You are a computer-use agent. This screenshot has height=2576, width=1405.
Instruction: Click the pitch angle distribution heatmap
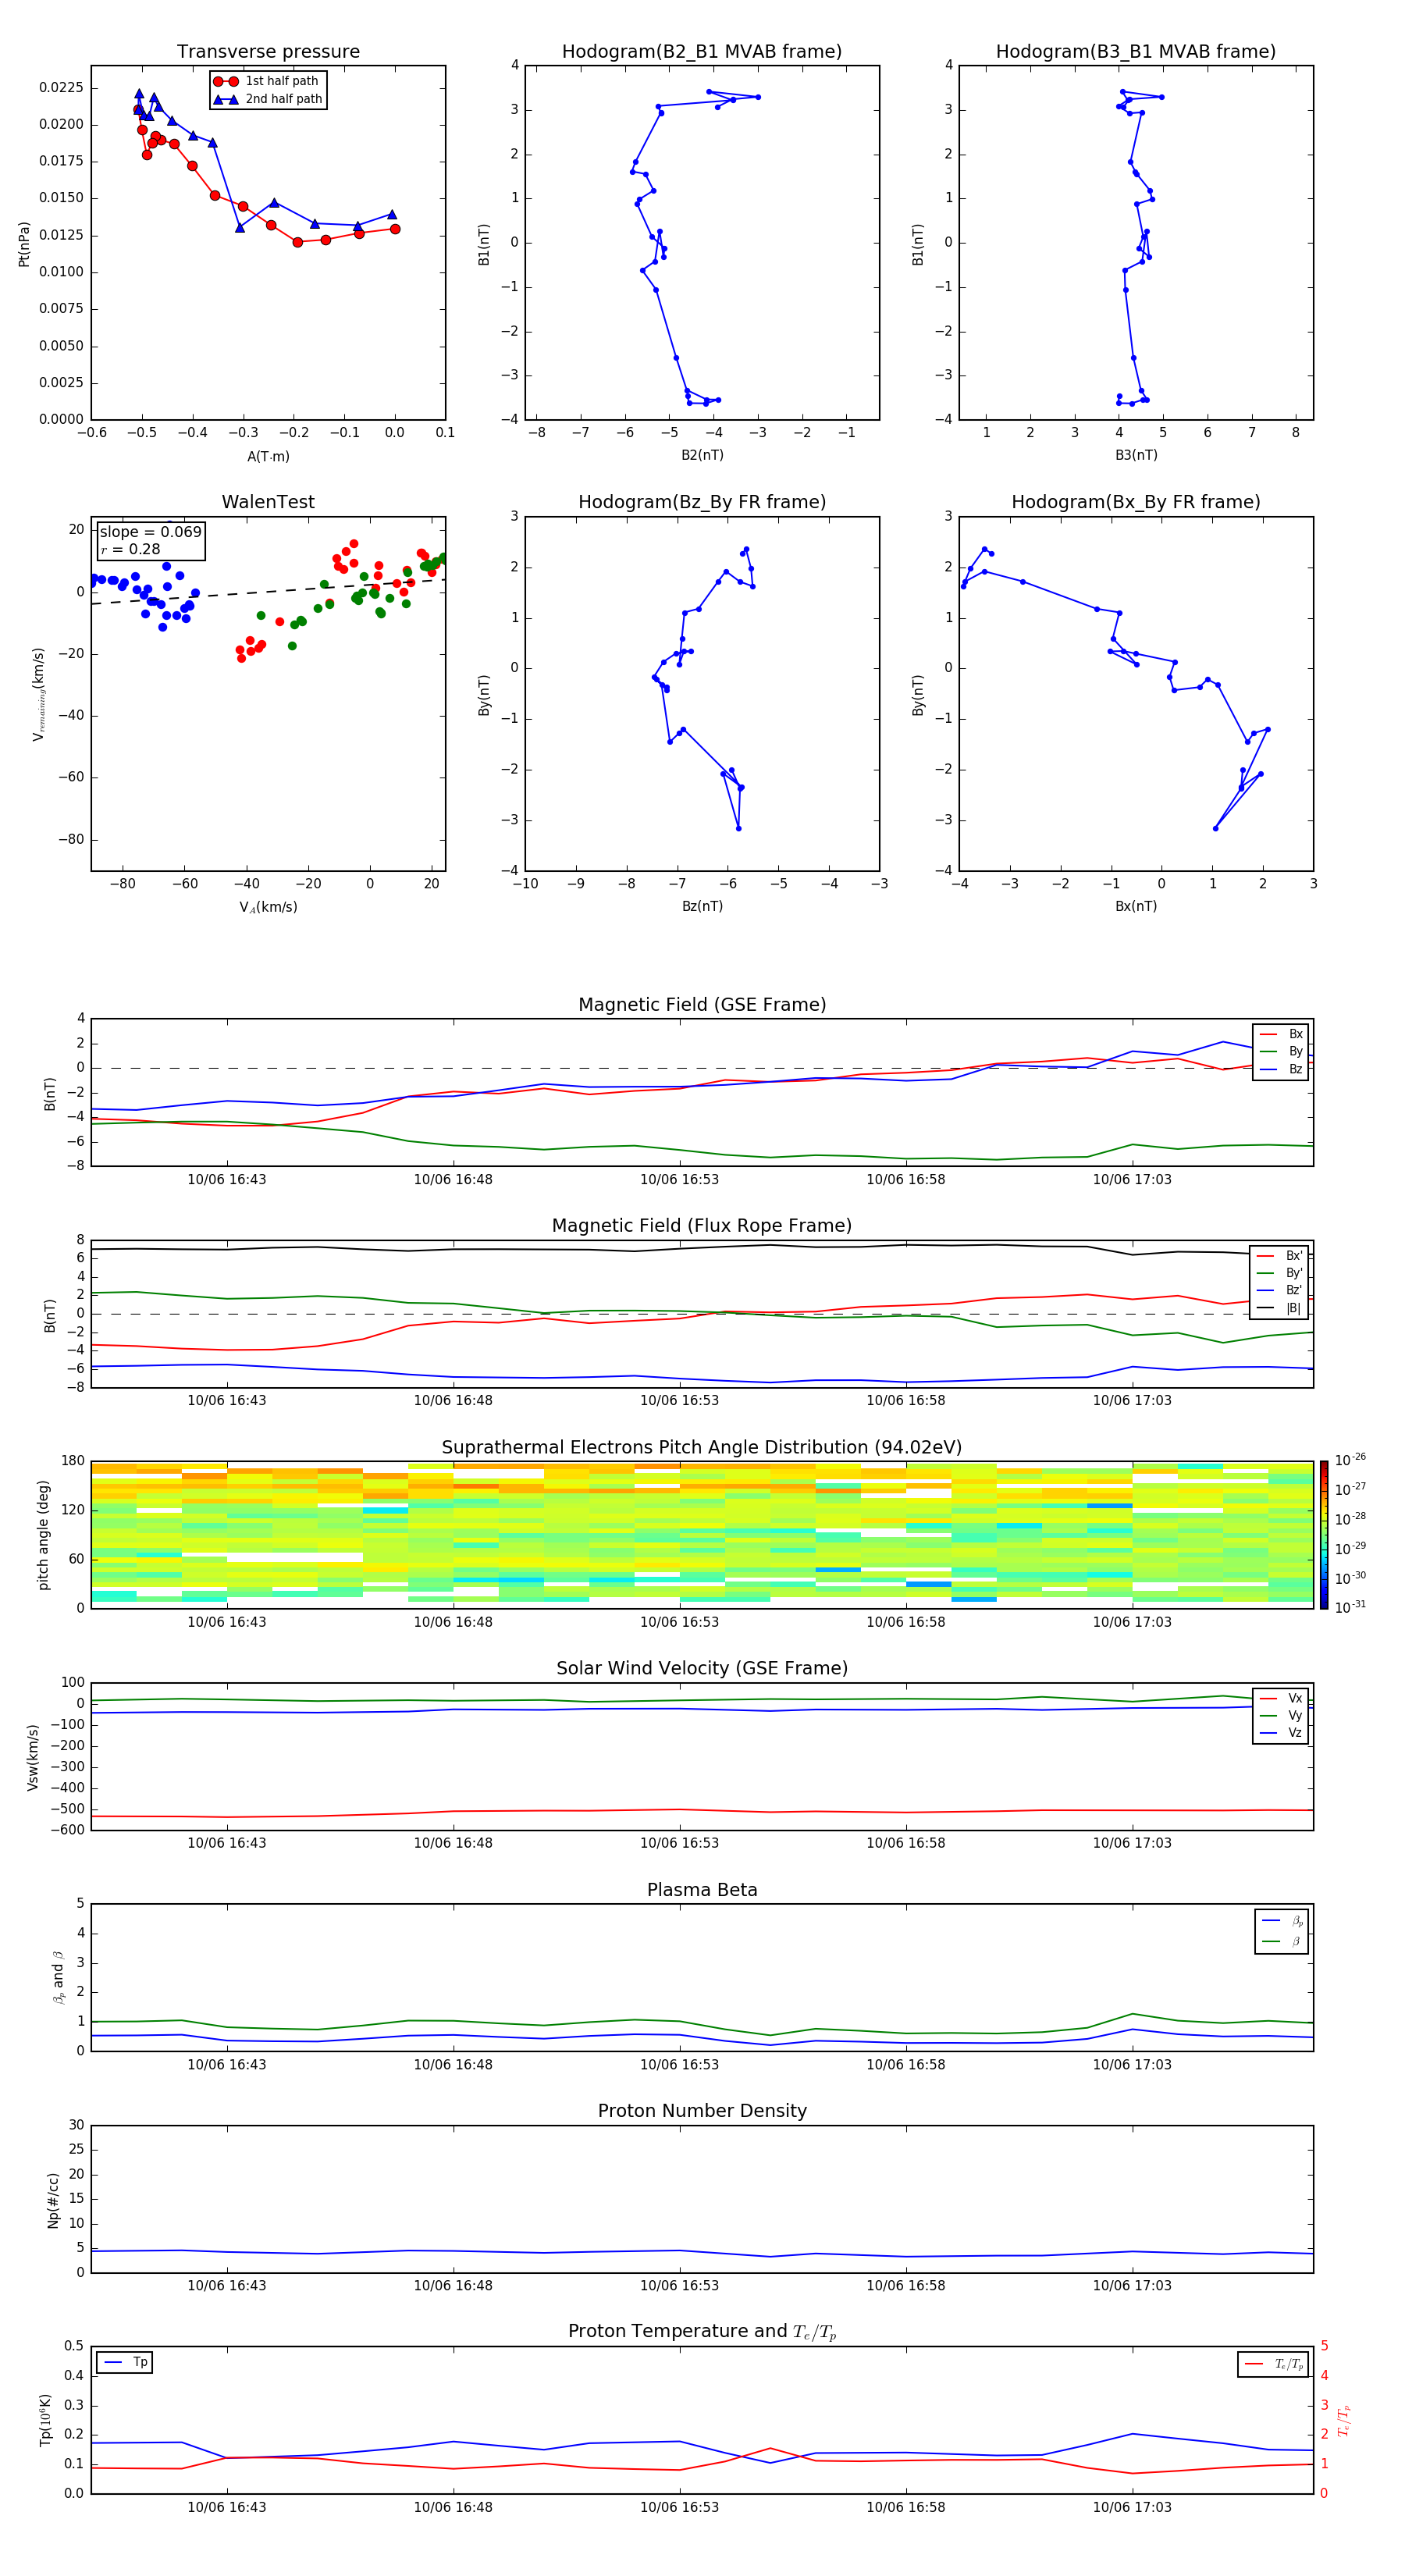(702, 1534)
